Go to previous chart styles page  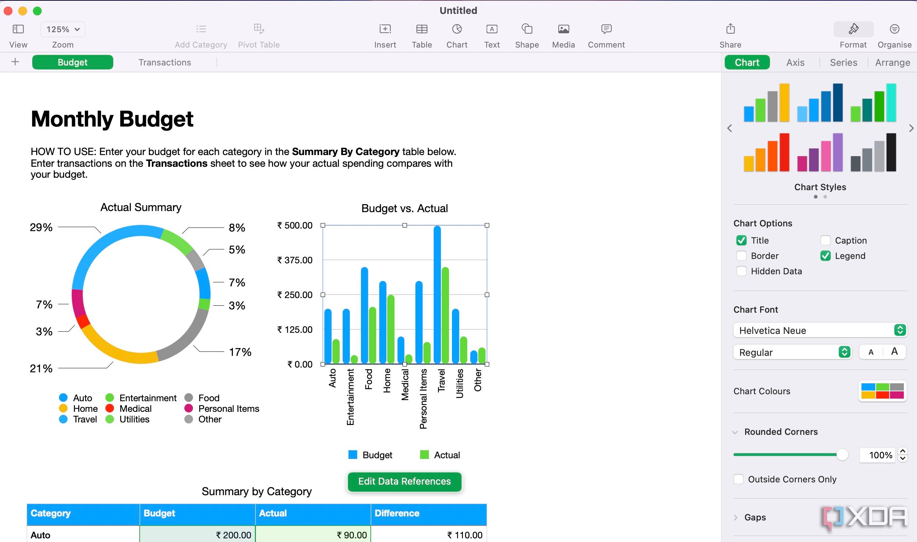click(729, 128)
